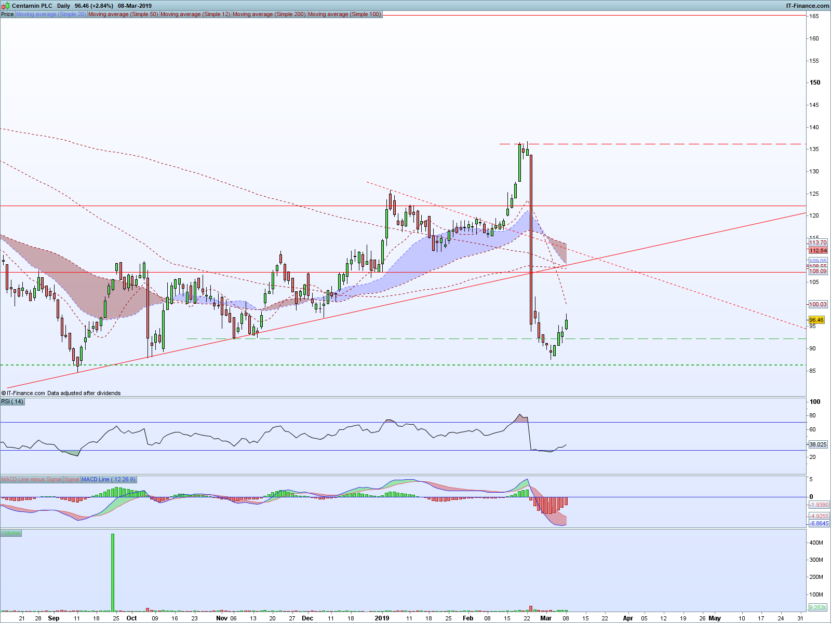Click the tall green volume spike bar

[x=113, y=572]
